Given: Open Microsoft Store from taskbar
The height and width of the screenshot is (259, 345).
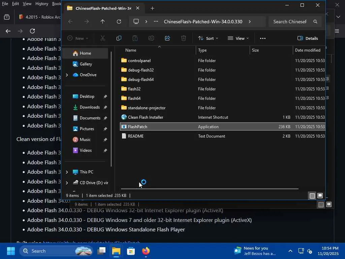Looking at the screenshot, I should [x=131, y=251].
